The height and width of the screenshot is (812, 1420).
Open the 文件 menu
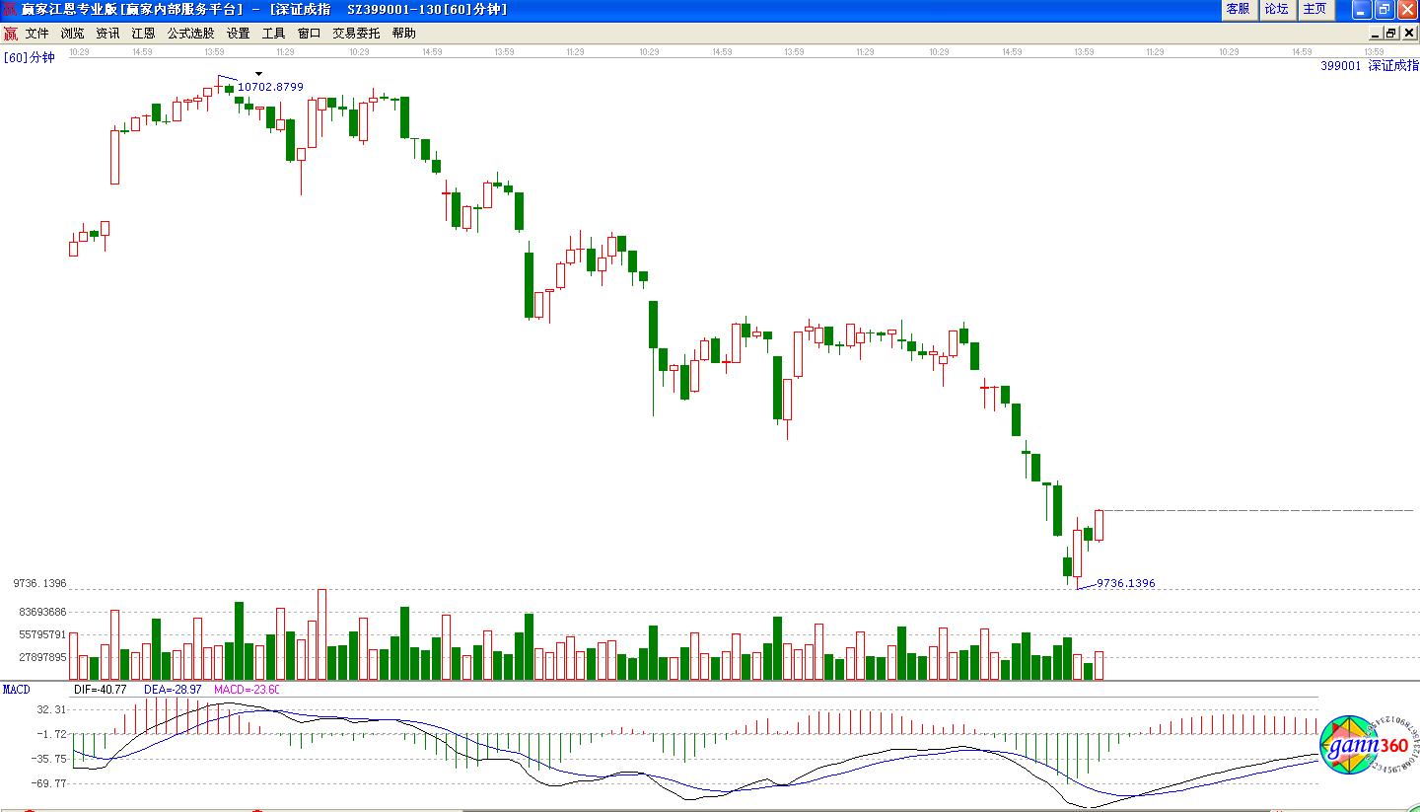[x=37, y=33]
